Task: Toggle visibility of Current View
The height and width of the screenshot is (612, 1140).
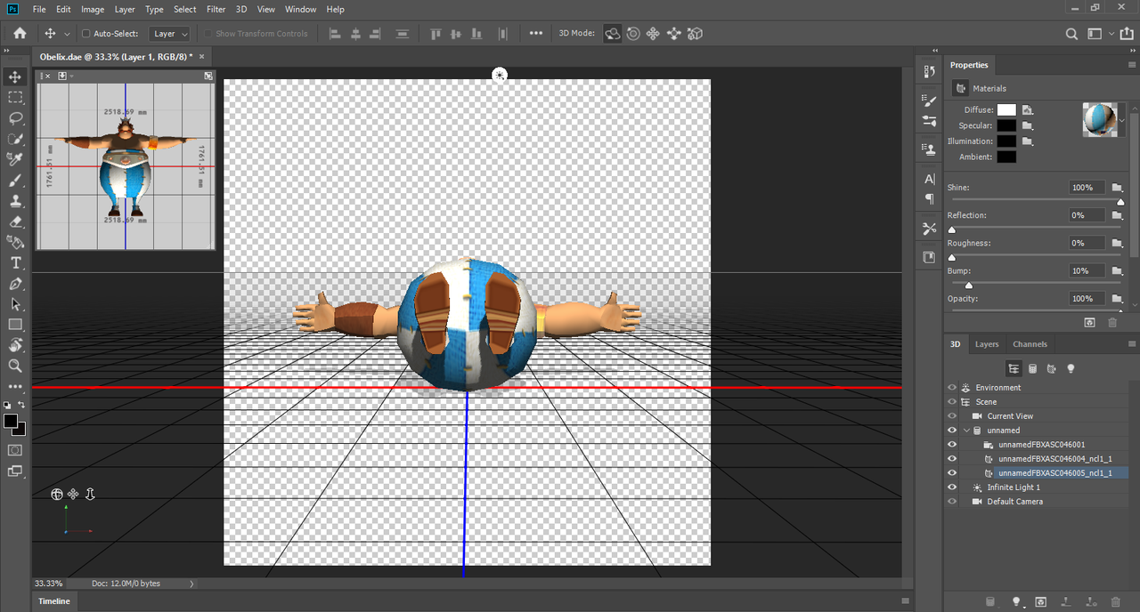Action: (x=952, y=416)
